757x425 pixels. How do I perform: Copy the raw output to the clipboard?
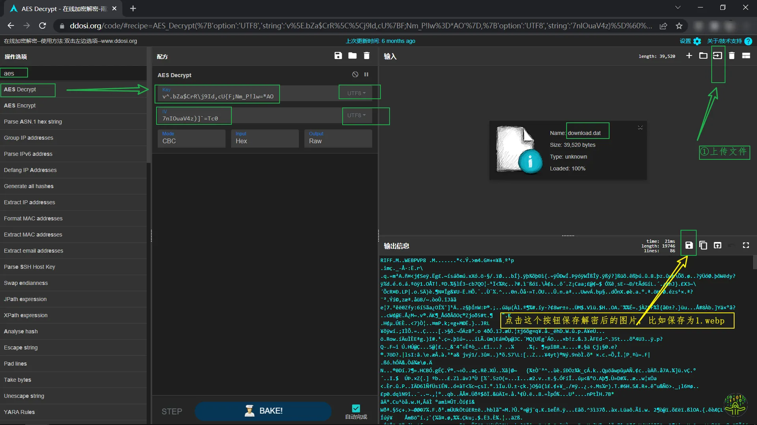click(703, 245)
